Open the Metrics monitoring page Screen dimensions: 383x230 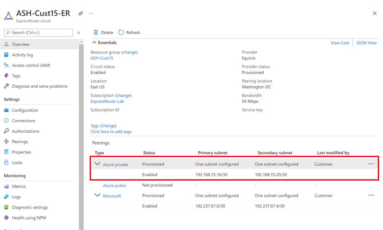19,186
